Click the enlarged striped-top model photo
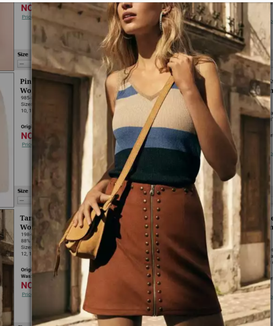Screen dimensions: 273x326 (x=151, y=164)
